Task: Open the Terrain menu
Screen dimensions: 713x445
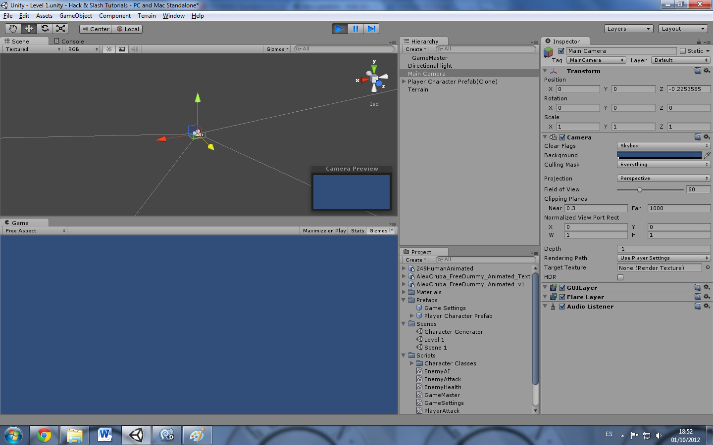Action: [147, 16]
